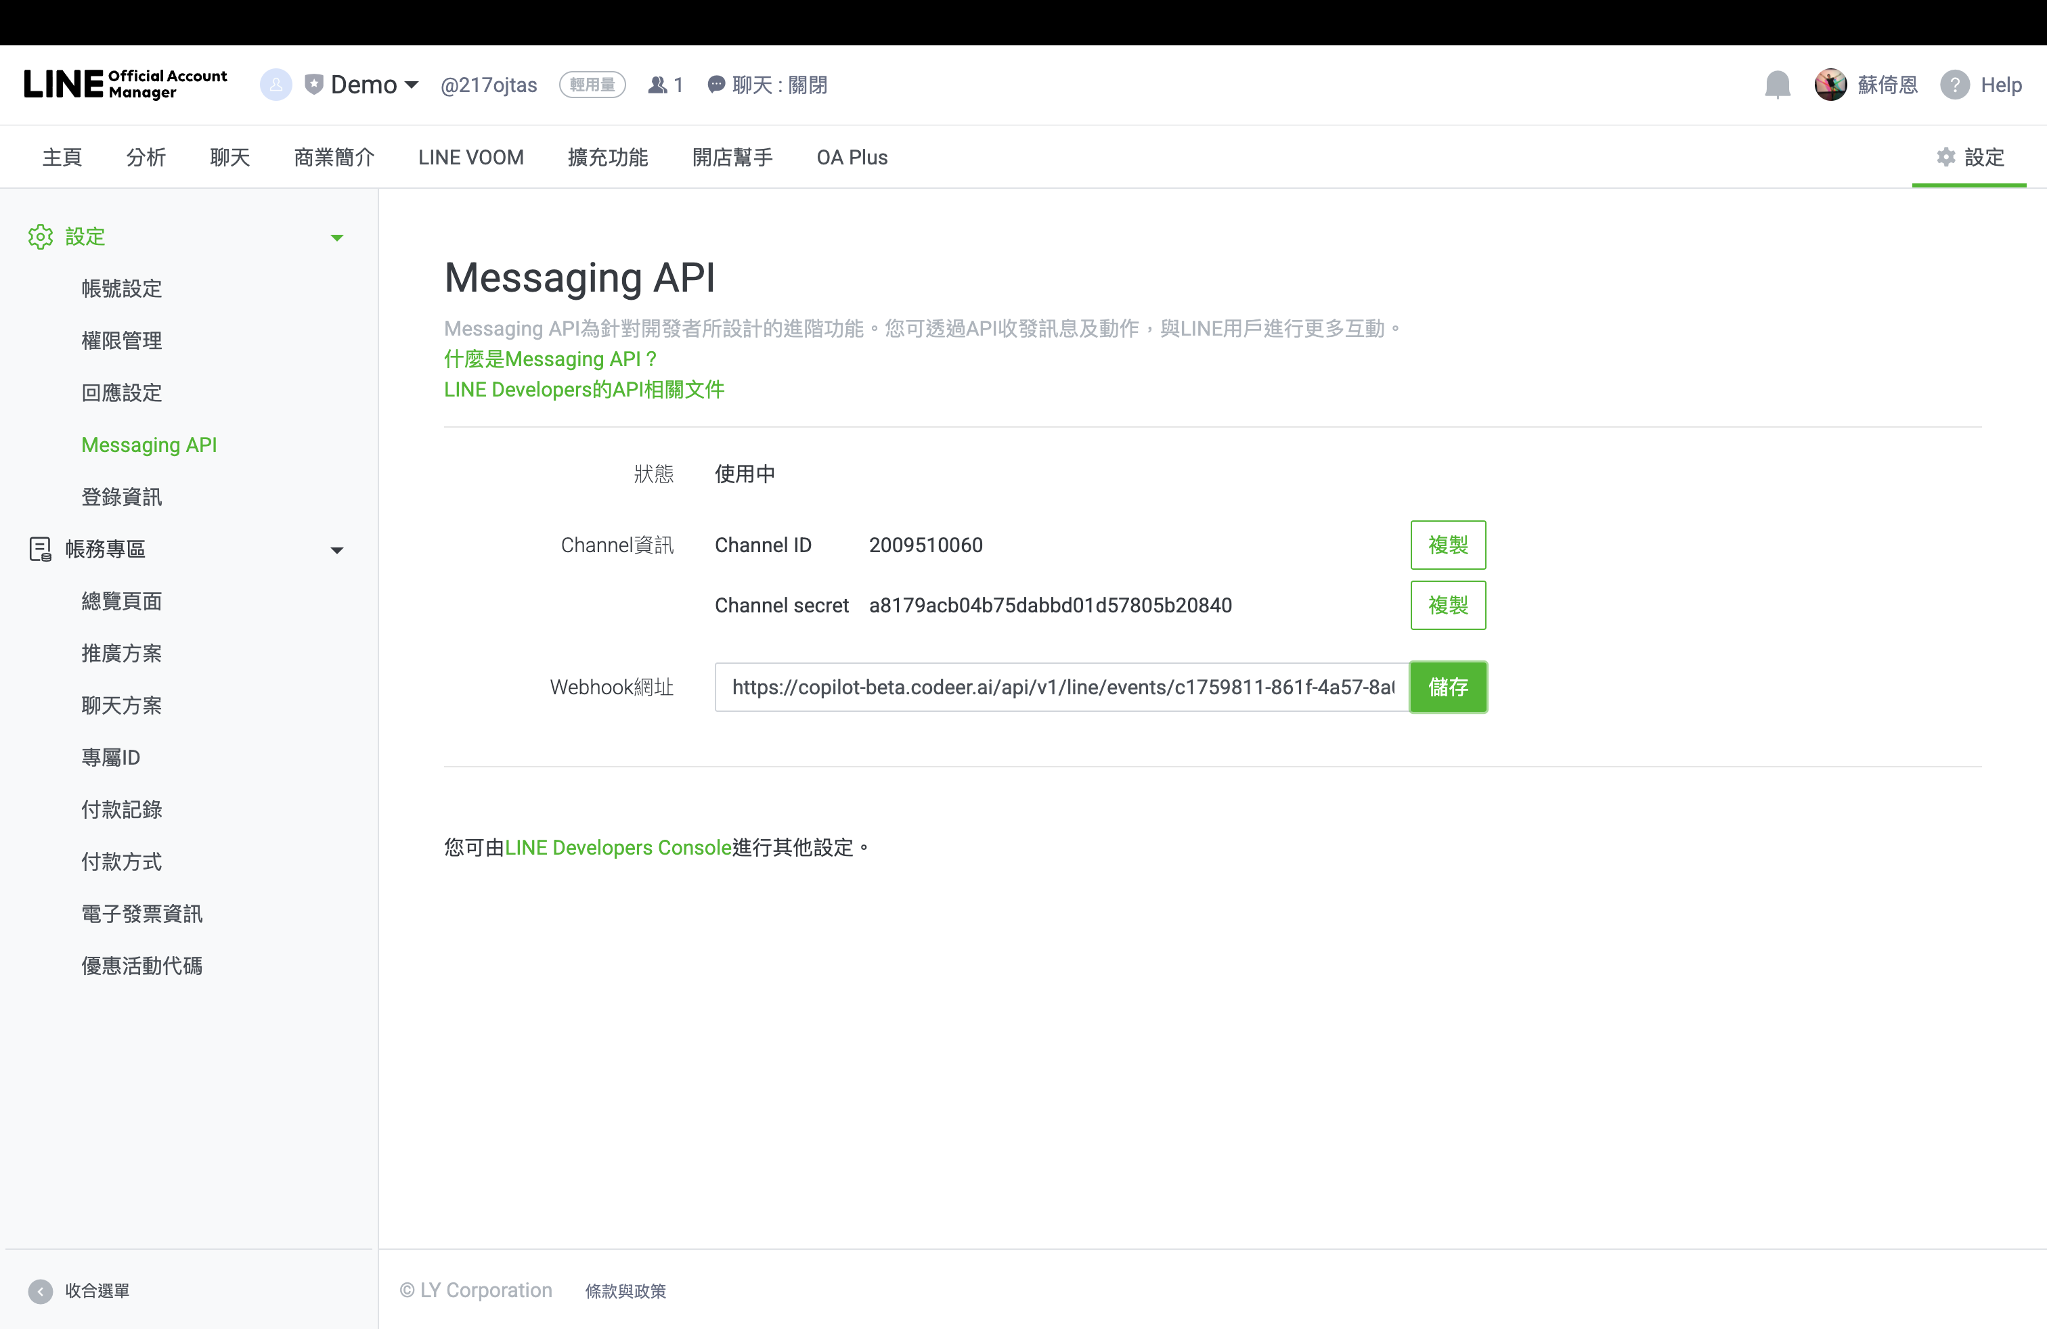Copy the Channel secret value
Screen dimensions: 2047x1329
[1447, 605]
